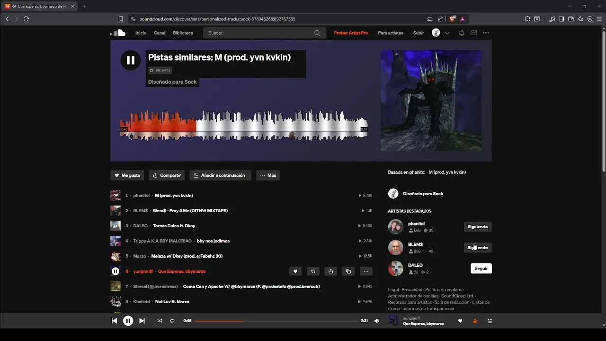Open the notifications bell

pyautogui.click(x=462, y=33)
